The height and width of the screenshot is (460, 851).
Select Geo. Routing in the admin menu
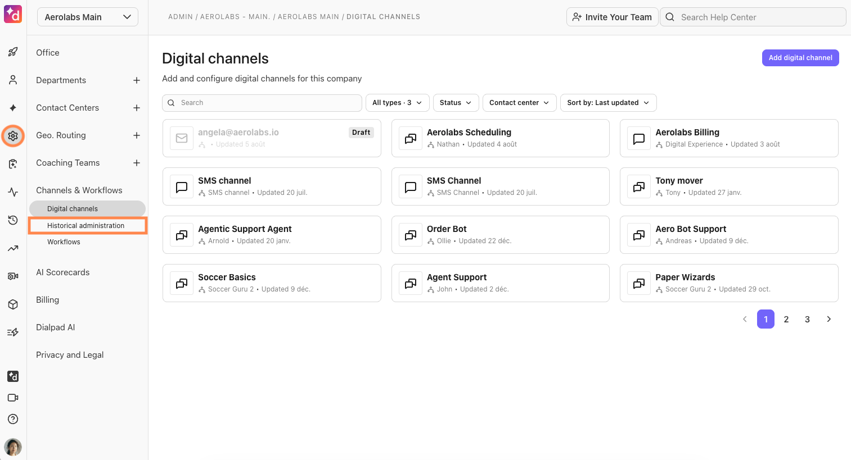coord(61,135)
